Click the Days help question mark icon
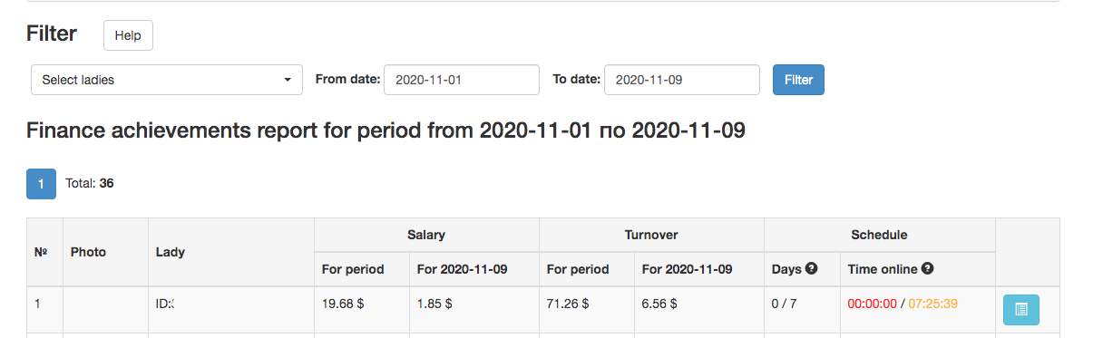The height and width of the screenshot is (338, 1103). (812, 268)
